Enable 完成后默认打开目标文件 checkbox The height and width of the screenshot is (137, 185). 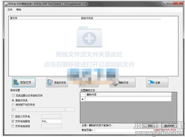(13, 95)
